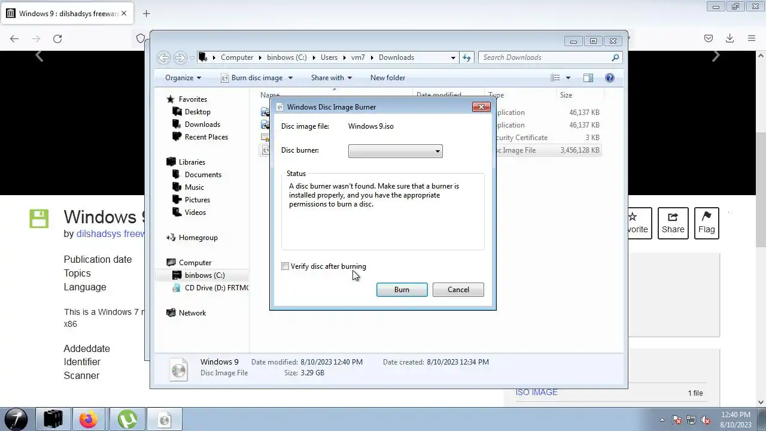Open Recent Places in Favorites
Image resolution: width=766 pixels, height=431 pixels.
tap(206, 137)
